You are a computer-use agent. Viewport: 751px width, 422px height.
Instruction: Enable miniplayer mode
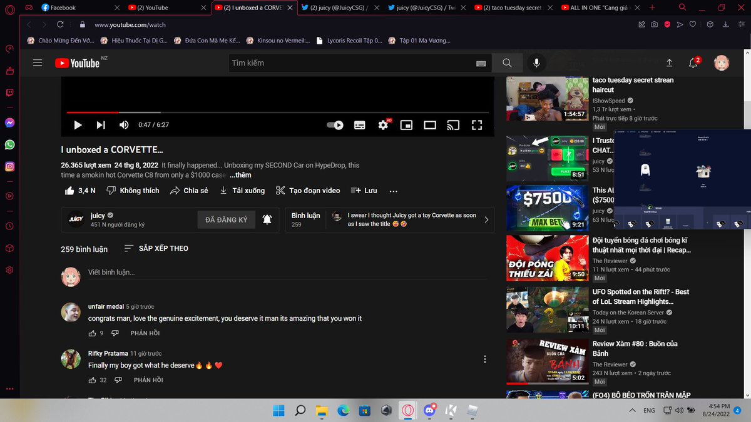coord(407,125)
